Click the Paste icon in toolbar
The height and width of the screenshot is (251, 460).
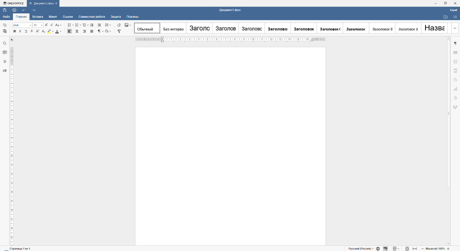[x=5, y=31]
